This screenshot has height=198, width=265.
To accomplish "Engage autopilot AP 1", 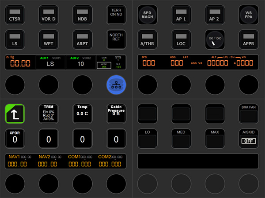I will [x=181, y=15].
